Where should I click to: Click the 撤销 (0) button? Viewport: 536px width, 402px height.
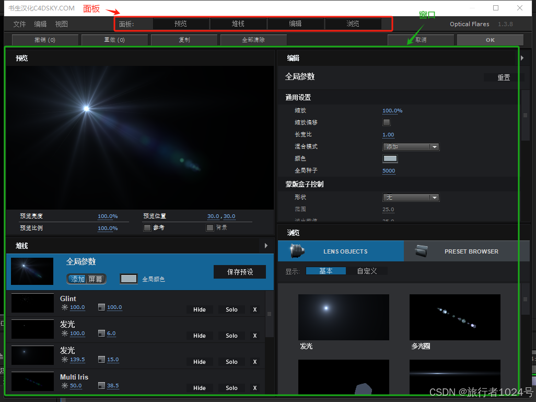pos(45,40)
